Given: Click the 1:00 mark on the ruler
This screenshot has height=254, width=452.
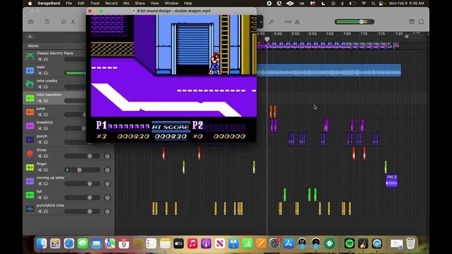Looking at the screenshot, I should pyautogui.click(x=330, y=34).
